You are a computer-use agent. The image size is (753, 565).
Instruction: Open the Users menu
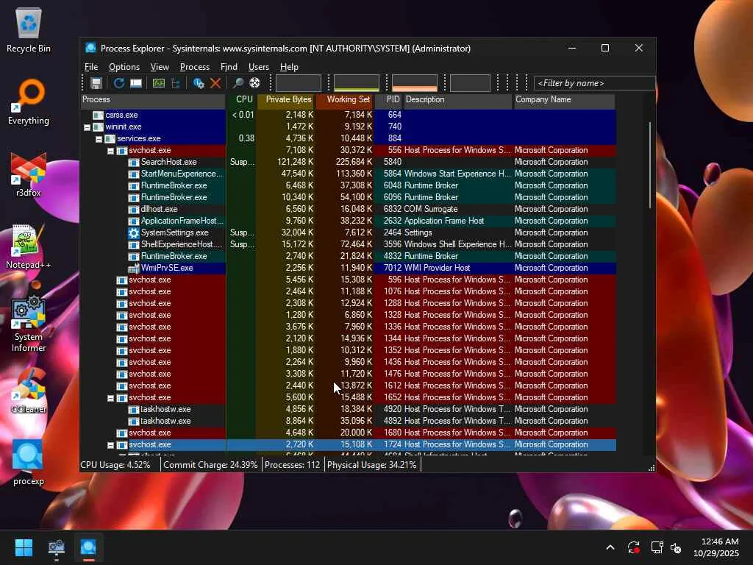[x=258, y=67]
